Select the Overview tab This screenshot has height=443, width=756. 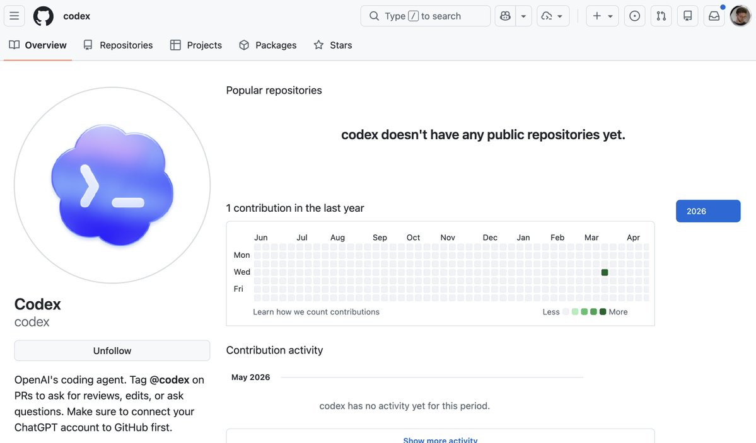[38, 45]
